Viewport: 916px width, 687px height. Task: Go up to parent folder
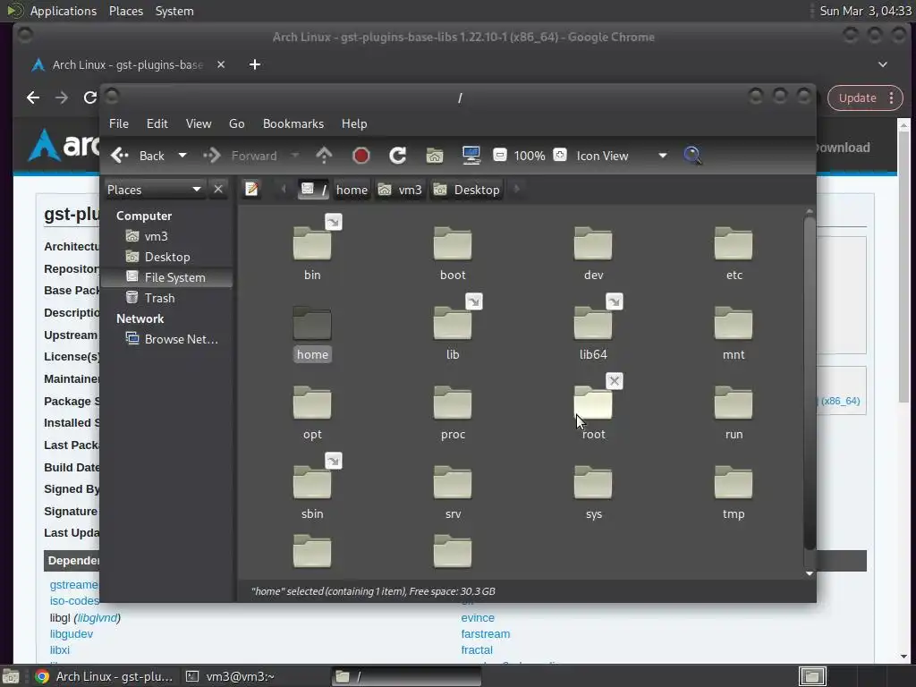coord(324,156)
